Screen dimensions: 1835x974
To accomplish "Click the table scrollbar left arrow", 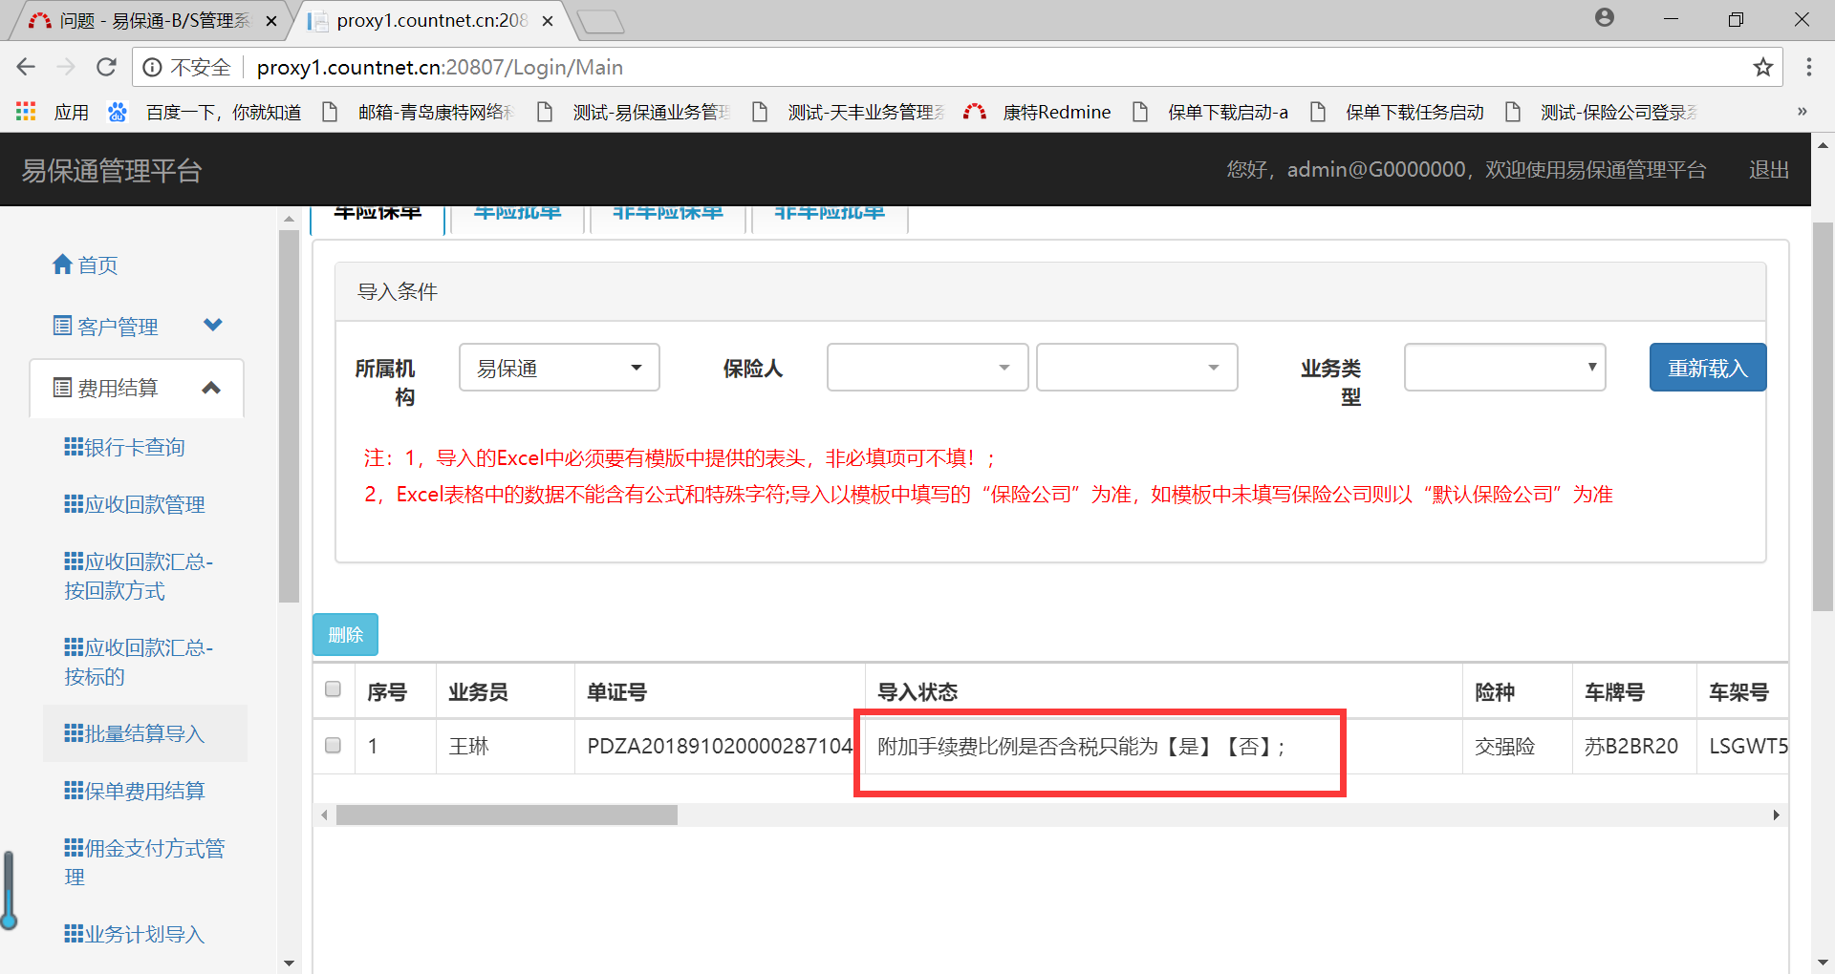I will point(325,815).
